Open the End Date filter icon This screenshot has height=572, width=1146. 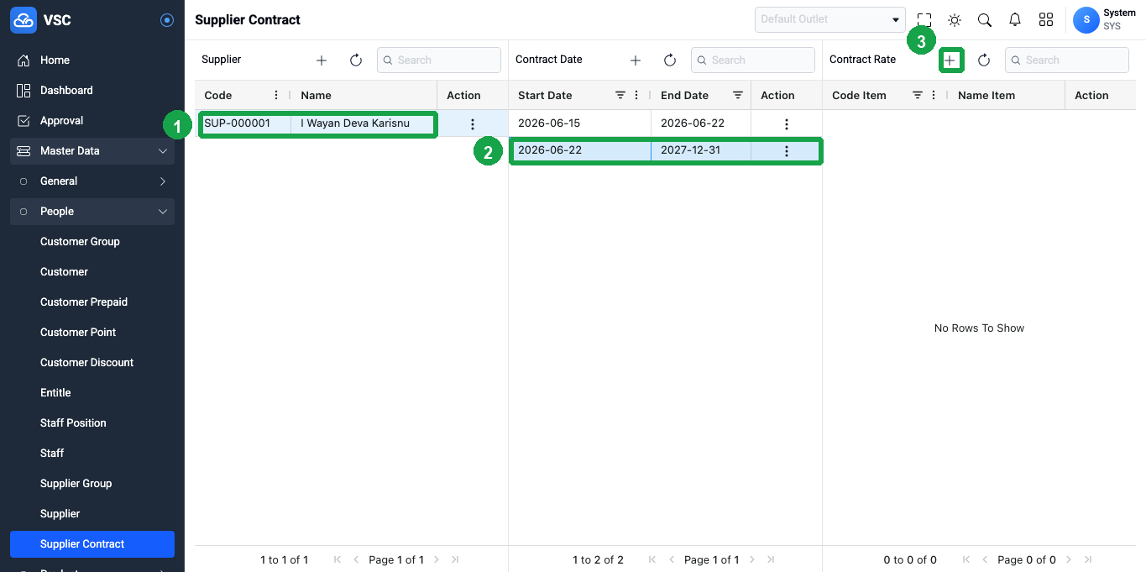(x=738, y=95)
